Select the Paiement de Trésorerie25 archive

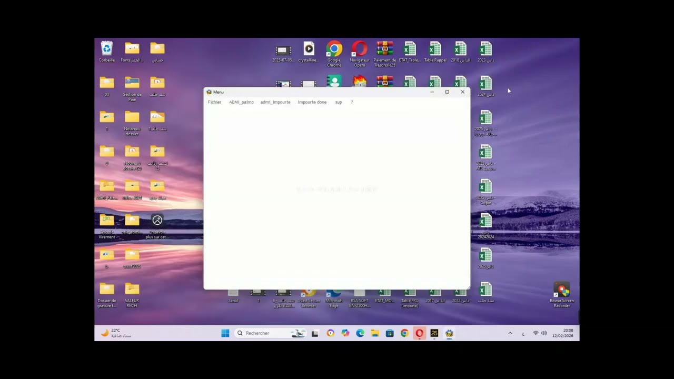(x=385, y=54)
